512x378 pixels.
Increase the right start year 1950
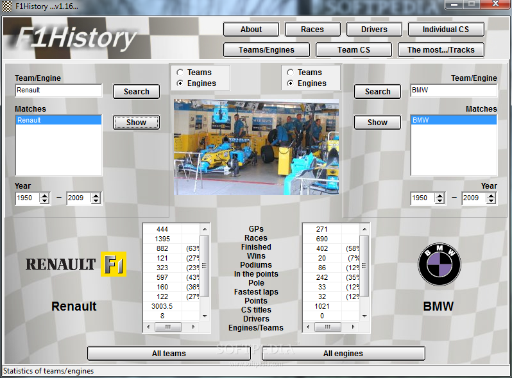[440, 195]
